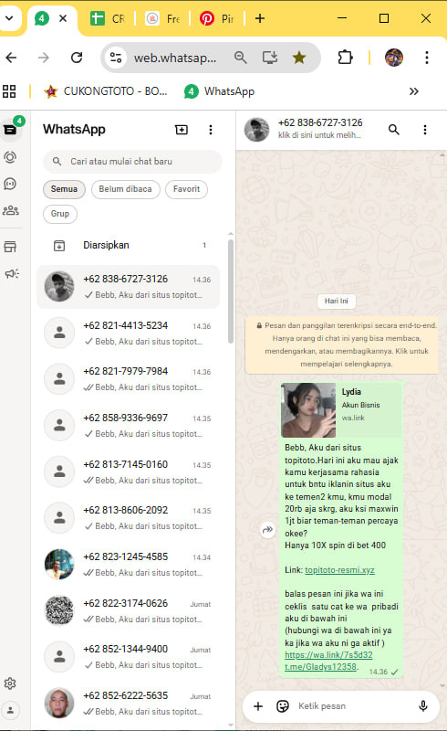Open Channels icon in WhatsApp sidebar
The image size is (447, 731).
point(10,184)
